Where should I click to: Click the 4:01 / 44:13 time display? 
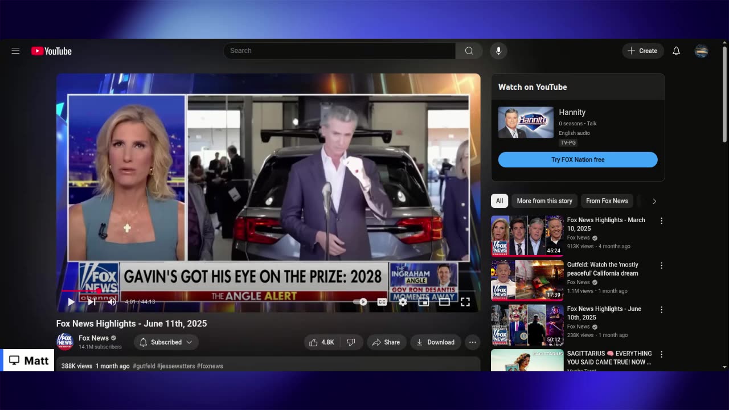coord(140,302)
